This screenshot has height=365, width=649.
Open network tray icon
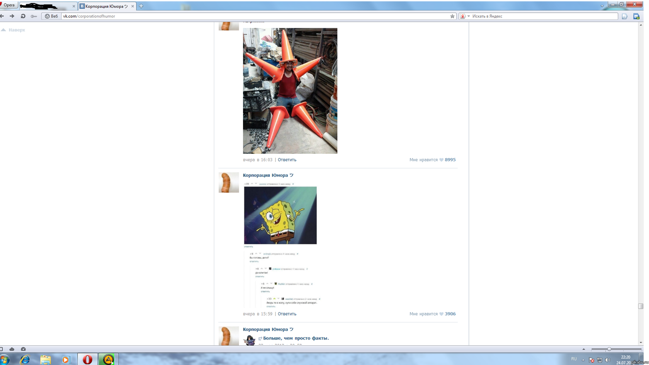tap(600, 360)
